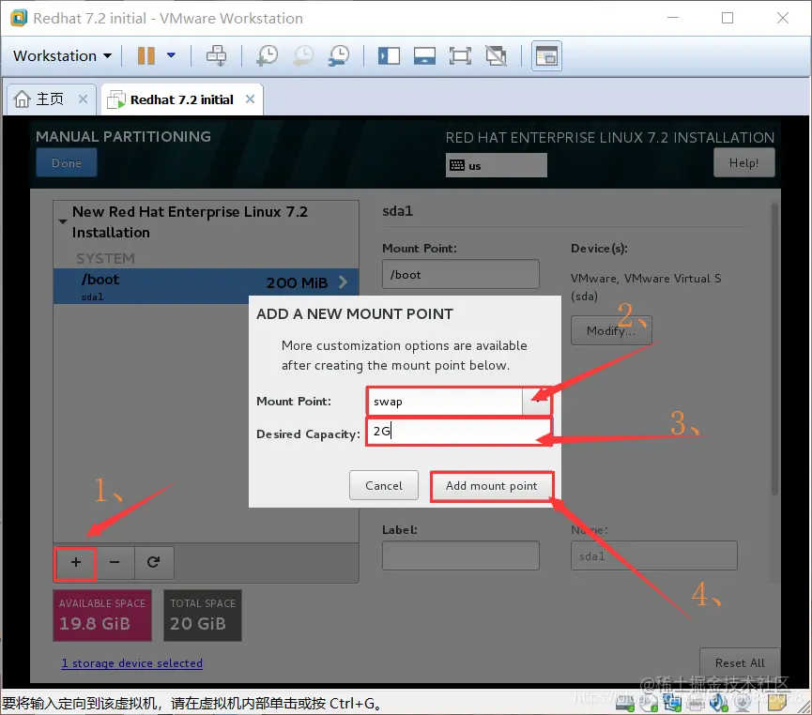Open the snapshot manager
Screen dimensions: 812x715
(x=339, y=55)
